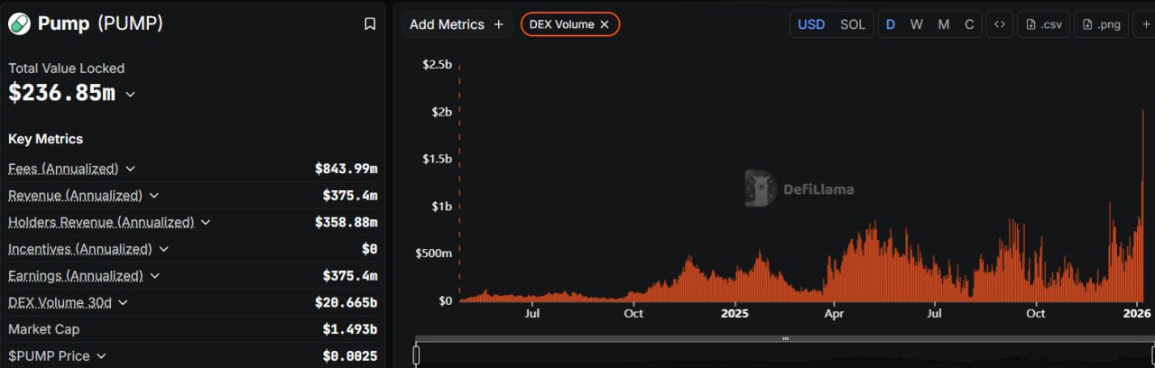Image resolution: width=1155 pixels, height=368 pixels.
Task: Switch chart denomination to SOL
Action: click(x=853, y=24)
